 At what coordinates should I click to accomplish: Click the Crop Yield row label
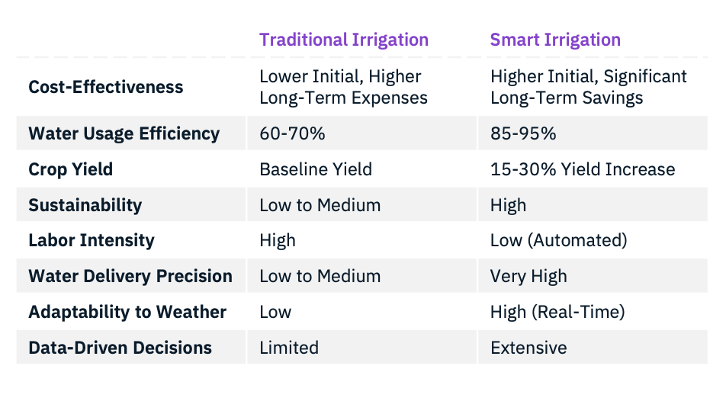click(x=70, y=169)
